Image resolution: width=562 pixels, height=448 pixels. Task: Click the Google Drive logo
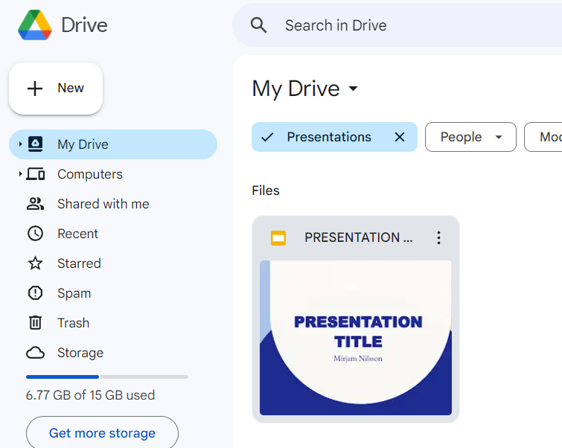coord(35,25)
